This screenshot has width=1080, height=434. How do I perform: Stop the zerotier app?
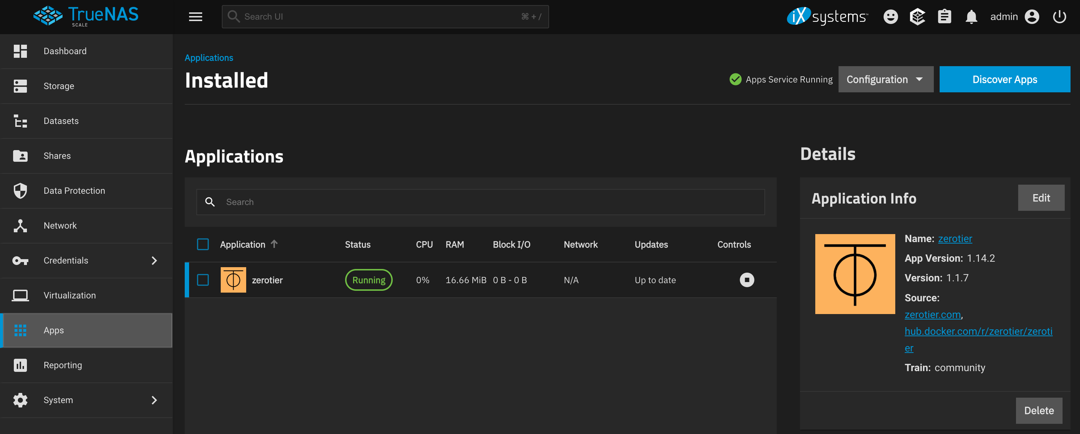pyautogui.click(x=747, y=280)
